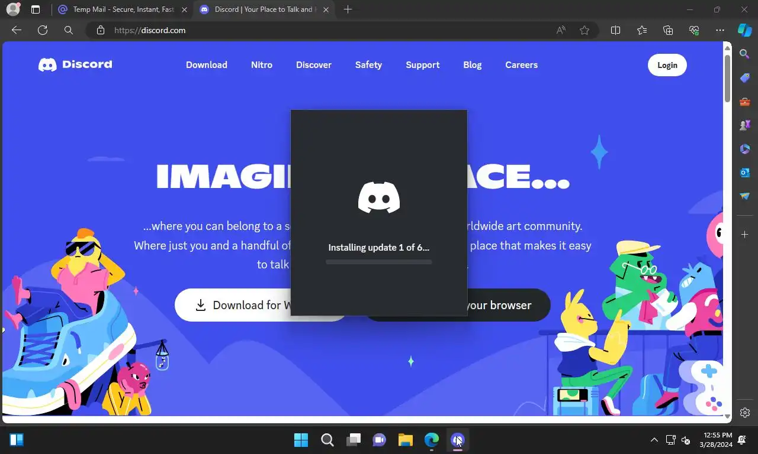Click the browser back arrow

(17, 30)
